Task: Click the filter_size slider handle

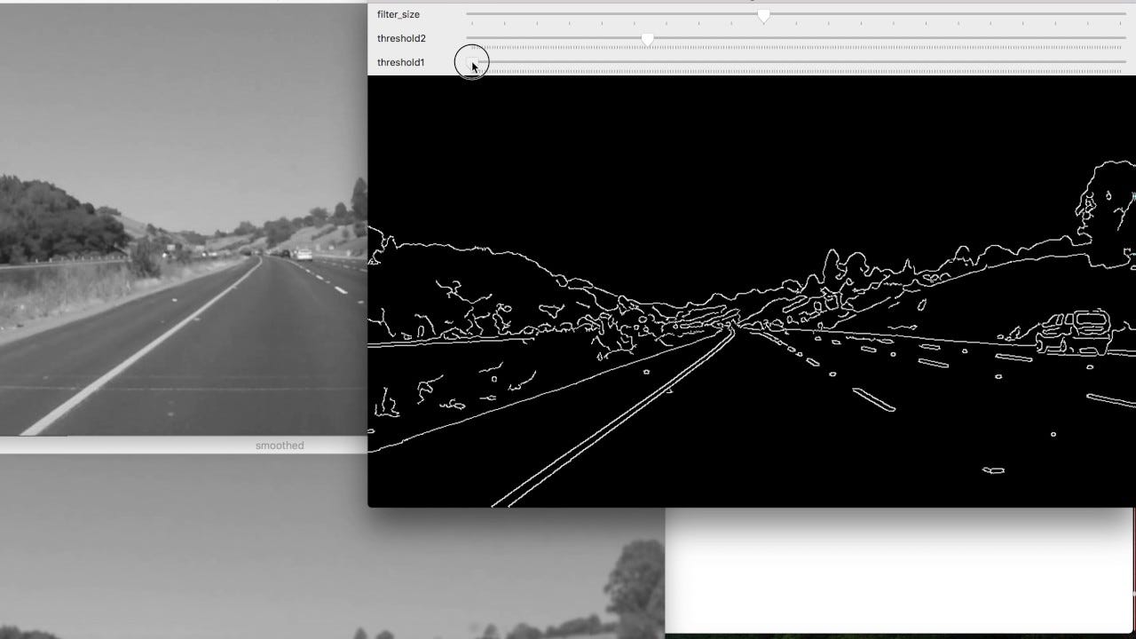Action: tap(763, 16)
